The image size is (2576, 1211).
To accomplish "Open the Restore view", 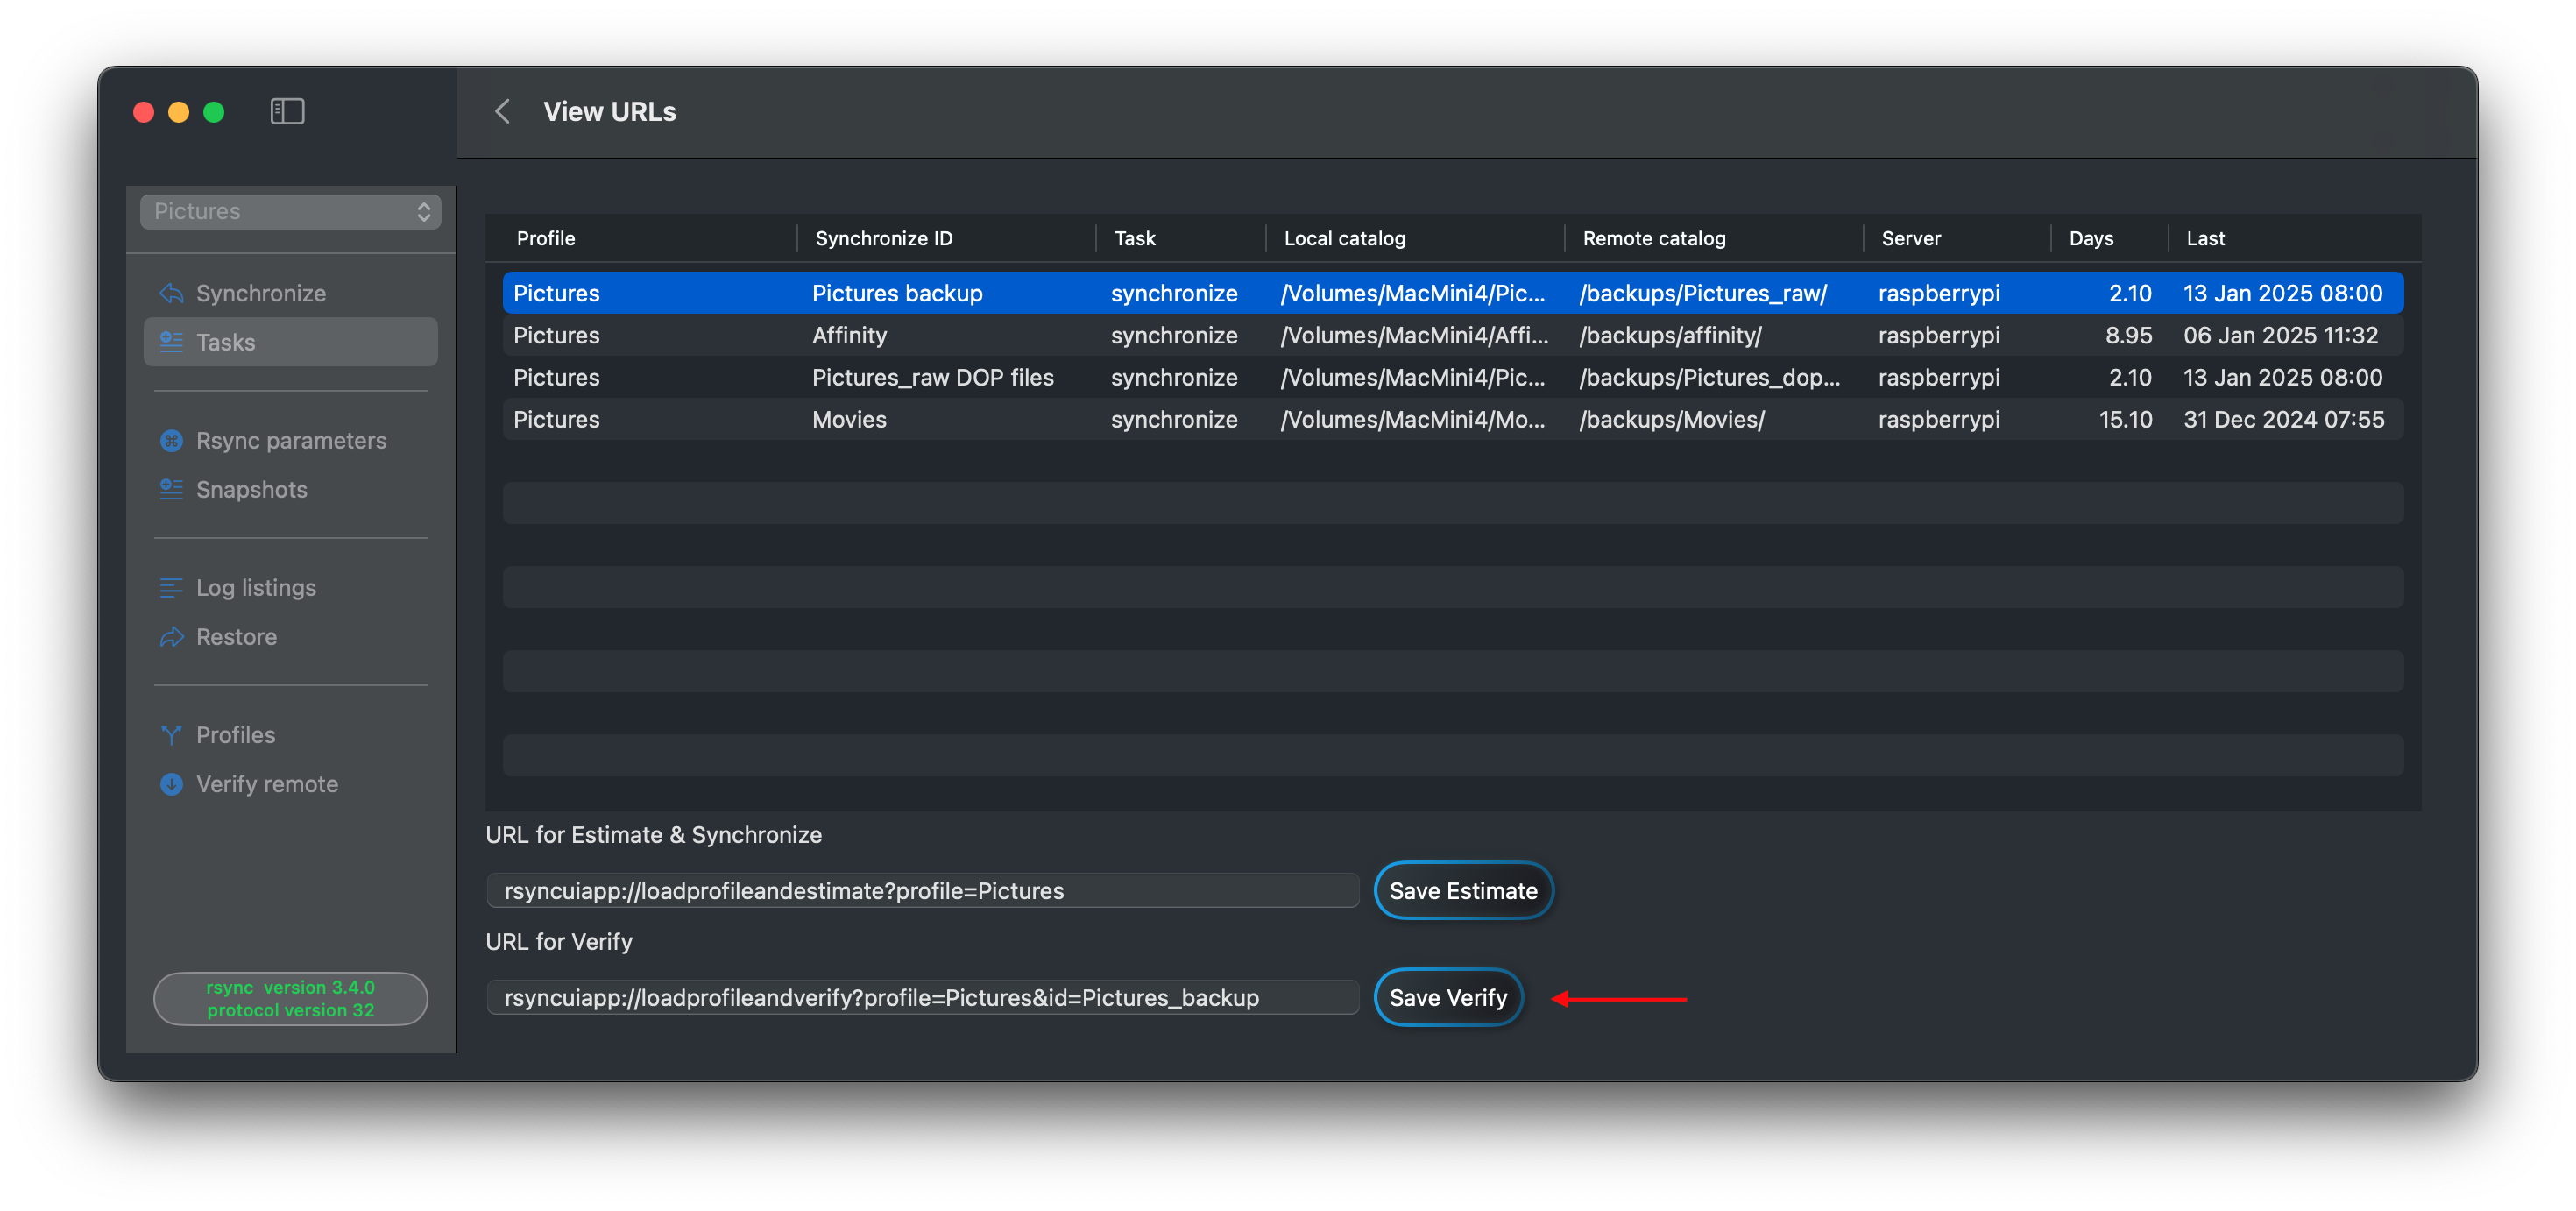I will click(x=290, y=637).
